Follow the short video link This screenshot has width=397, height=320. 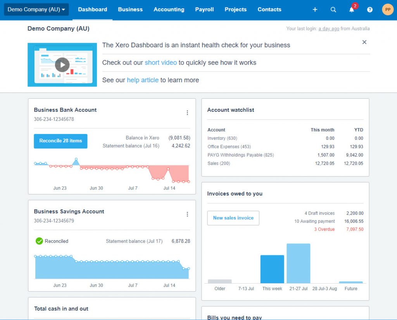point(161,62)
